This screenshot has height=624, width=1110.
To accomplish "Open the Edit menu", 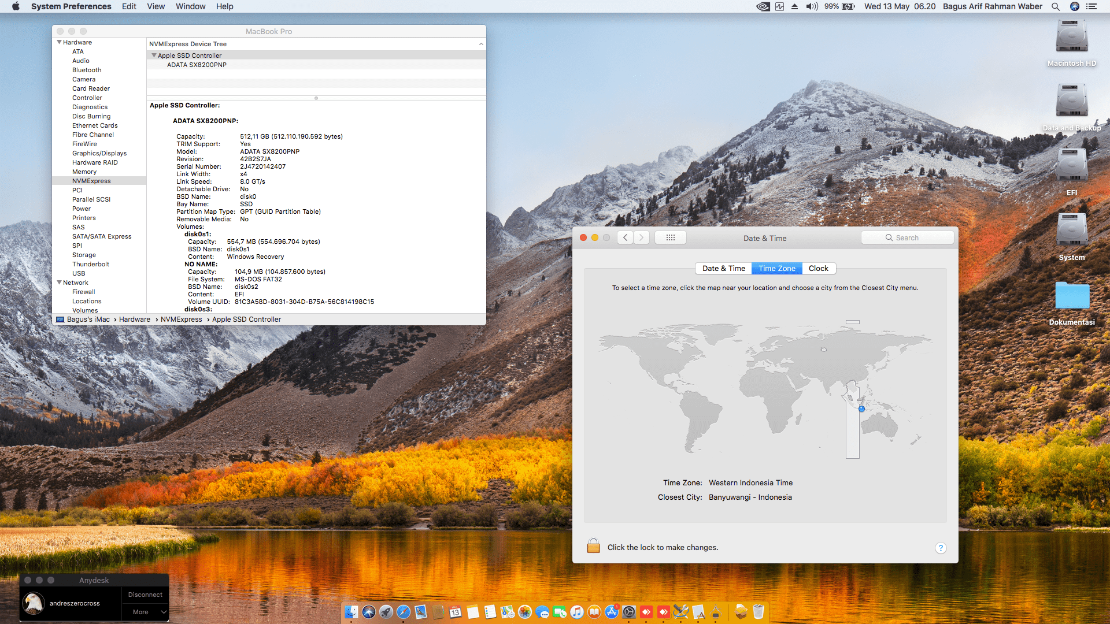I will click(129, 6).
